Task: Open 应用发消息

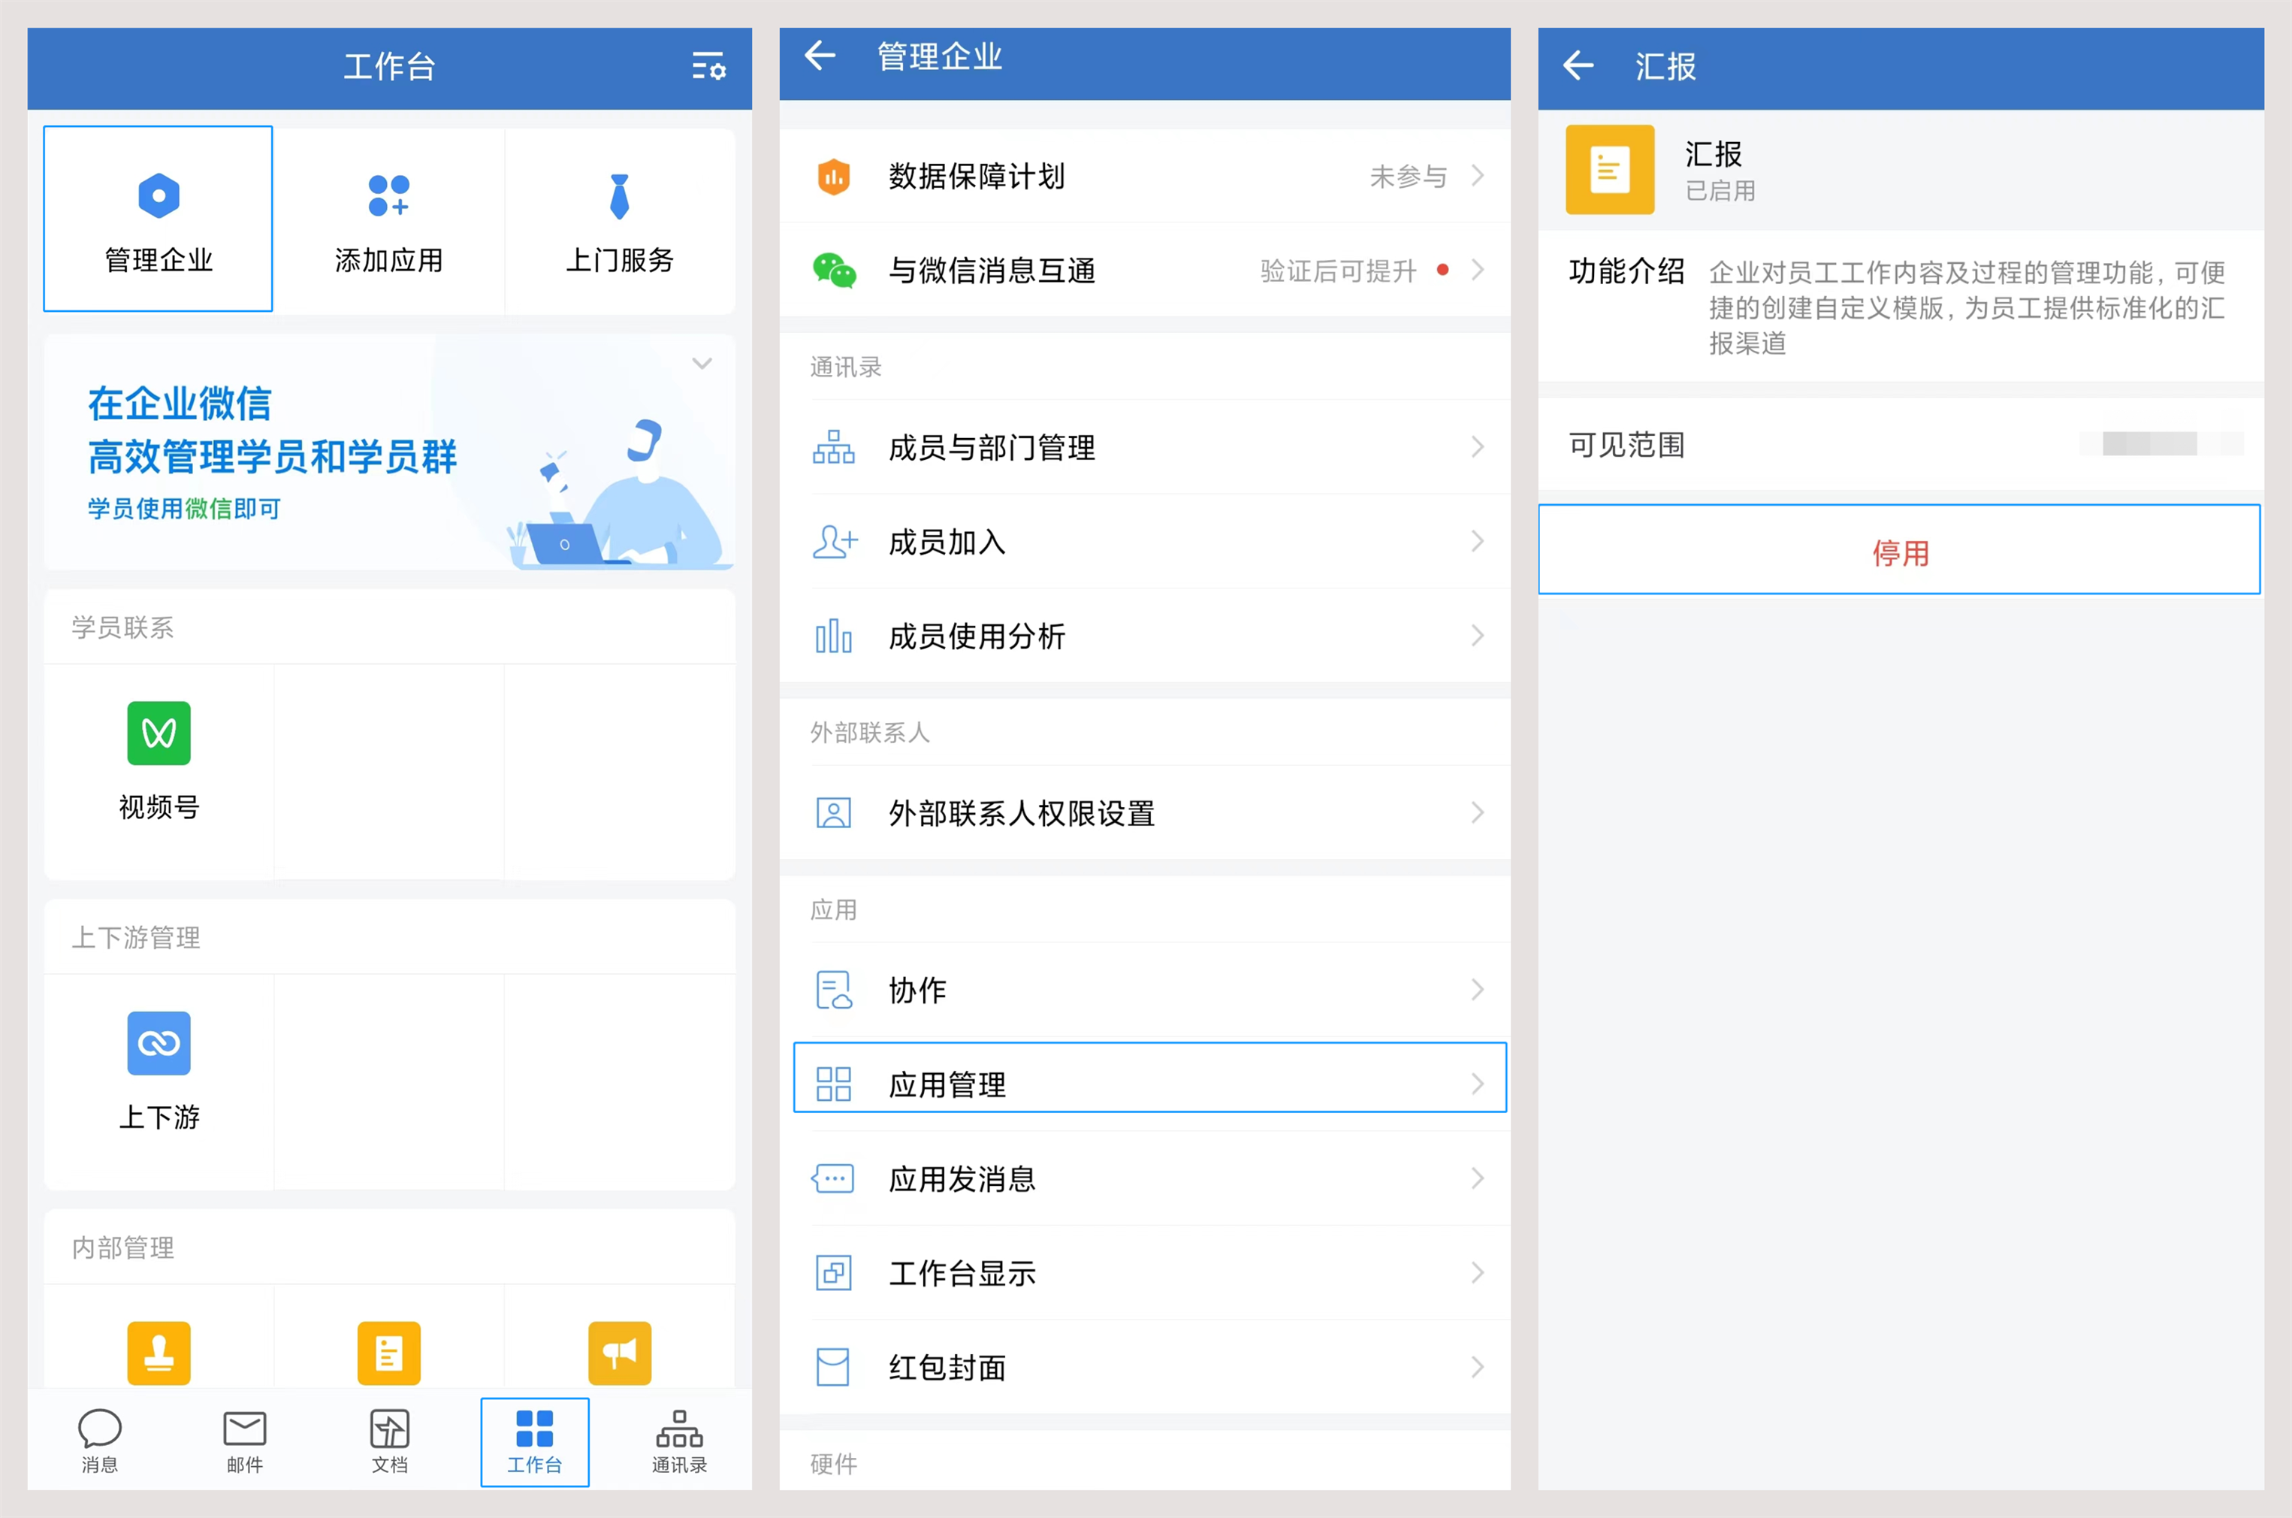Action: pos(1145,1178)
